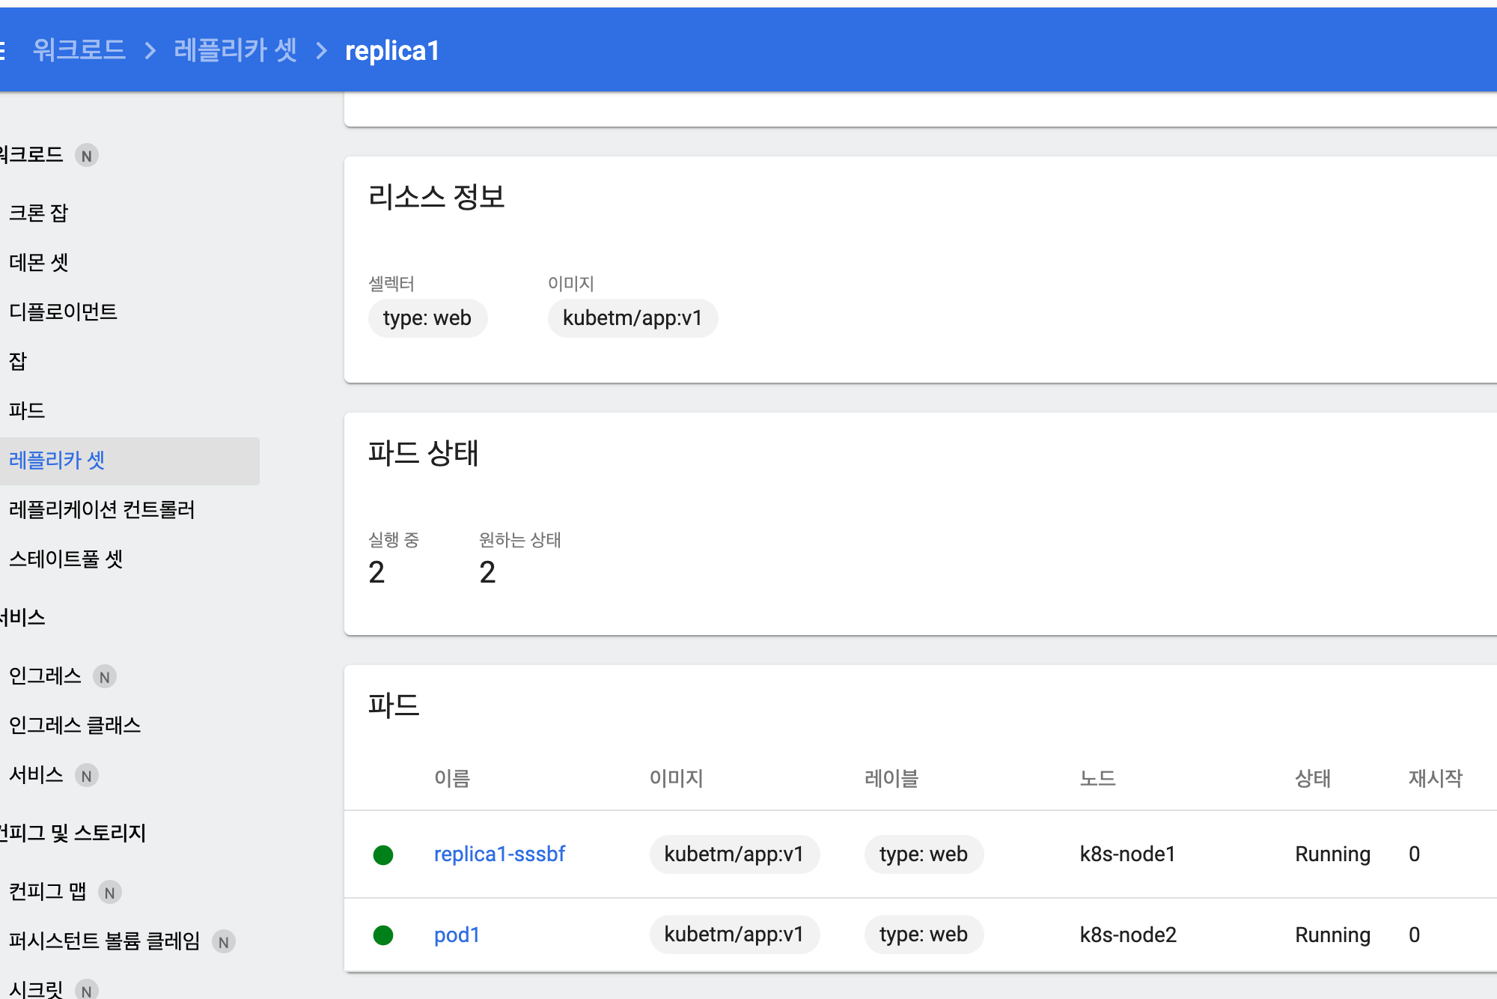Screen dimensions: 1497x999
Task: Click the hamburger menu icon
Action: [2, 50]
